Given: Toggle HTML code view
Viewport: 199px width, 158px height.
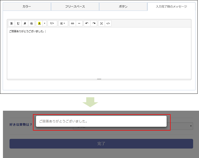Looking at the screenshot, I should [108, 23].
